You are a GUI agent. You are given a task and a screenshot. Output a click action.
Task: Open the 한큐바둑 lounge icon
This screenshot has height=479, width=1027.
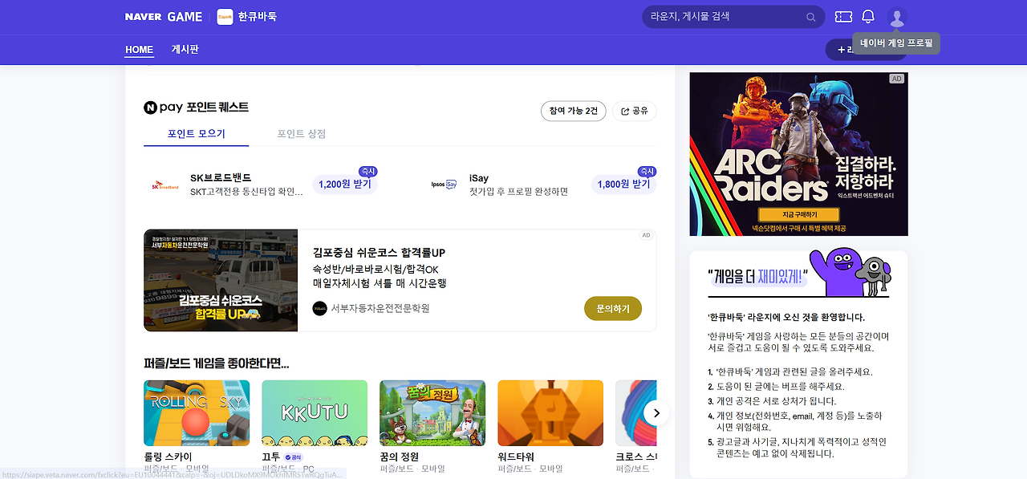[225, 17]
